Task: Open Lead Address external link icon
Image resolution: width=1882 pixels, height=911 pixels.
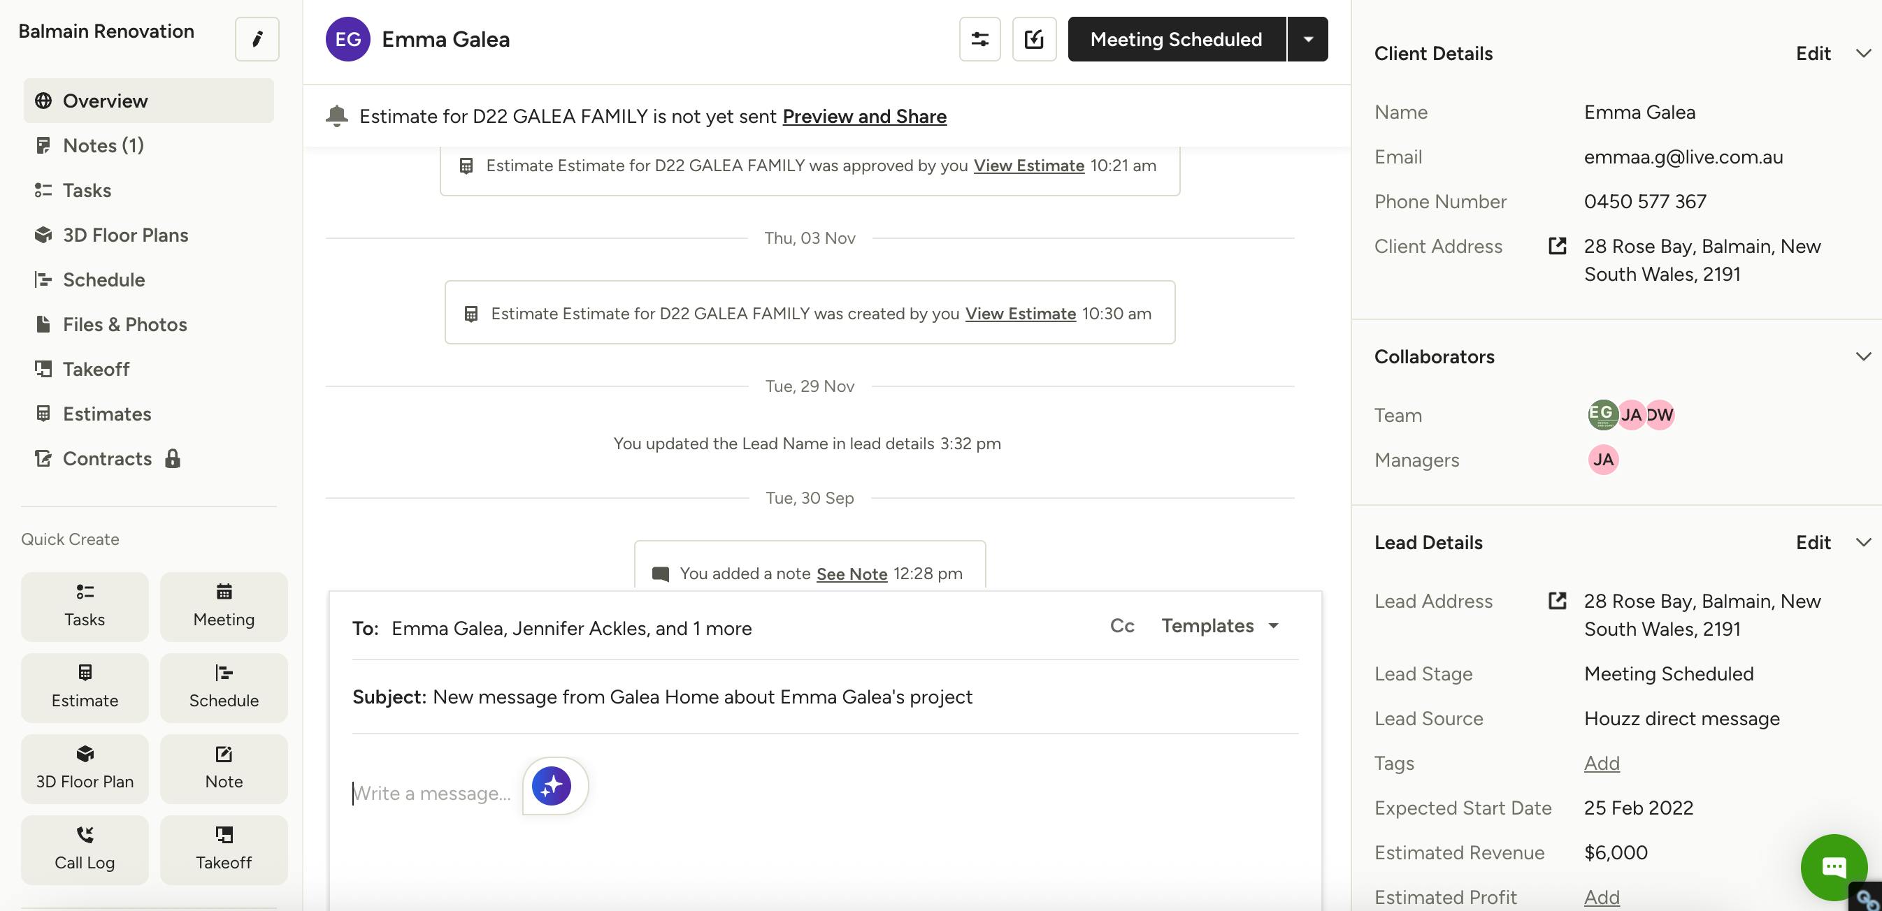Action: pos(1557,601)
